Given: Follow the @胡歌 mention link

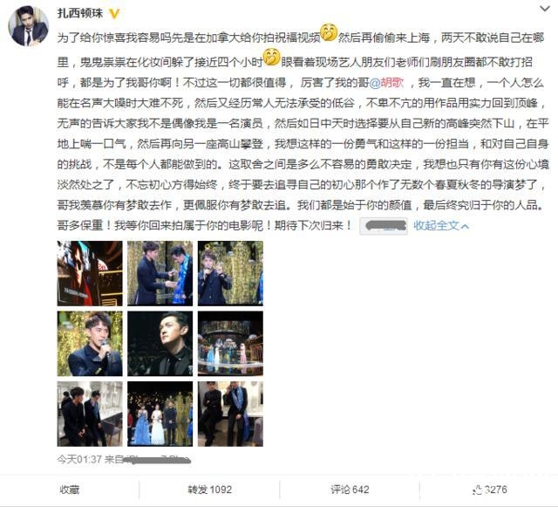Looking at the screenshot, I should [x=387, y=83].
